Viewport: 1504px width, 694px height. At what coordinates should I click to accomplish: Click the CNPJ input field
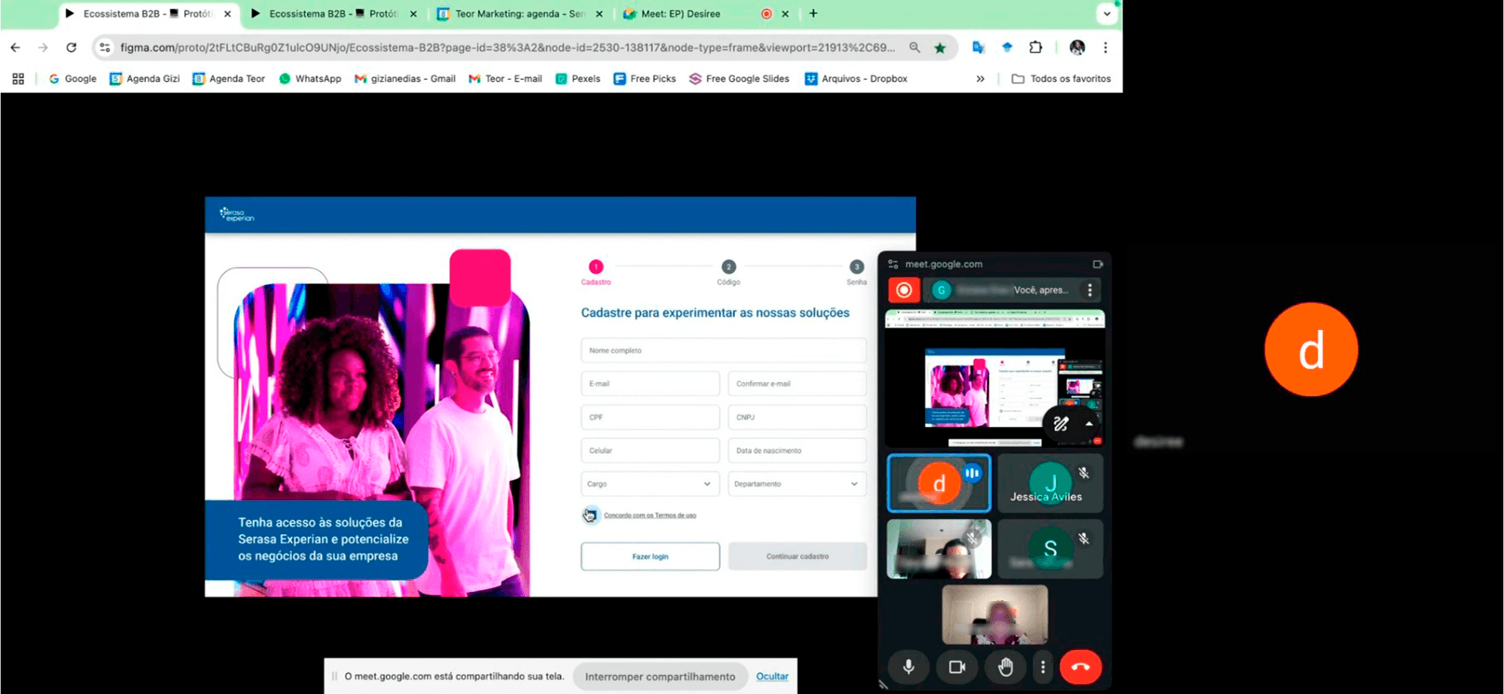797,417
